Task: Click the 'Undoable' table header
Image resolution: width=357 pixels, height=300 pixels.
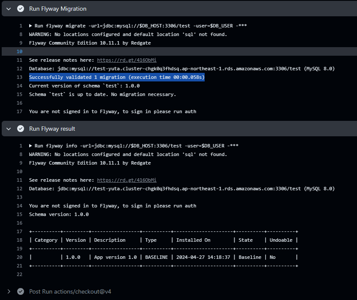Action: 281,240
